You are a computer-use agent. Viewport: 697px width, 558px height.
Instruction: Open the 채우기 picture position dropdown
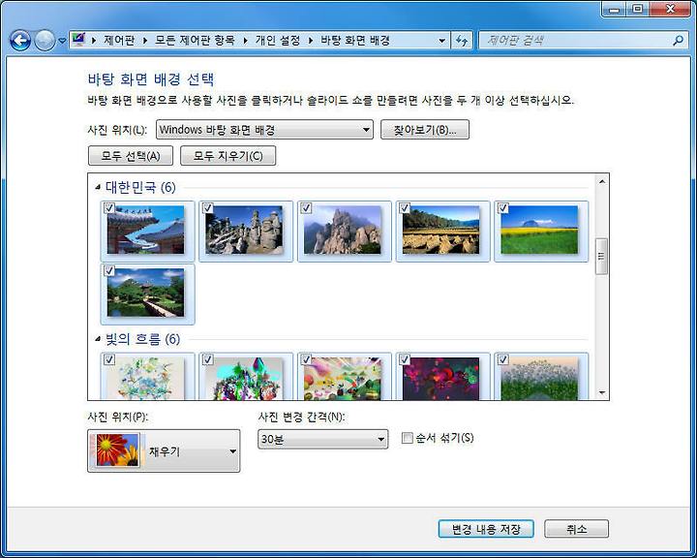coord(164,450)
